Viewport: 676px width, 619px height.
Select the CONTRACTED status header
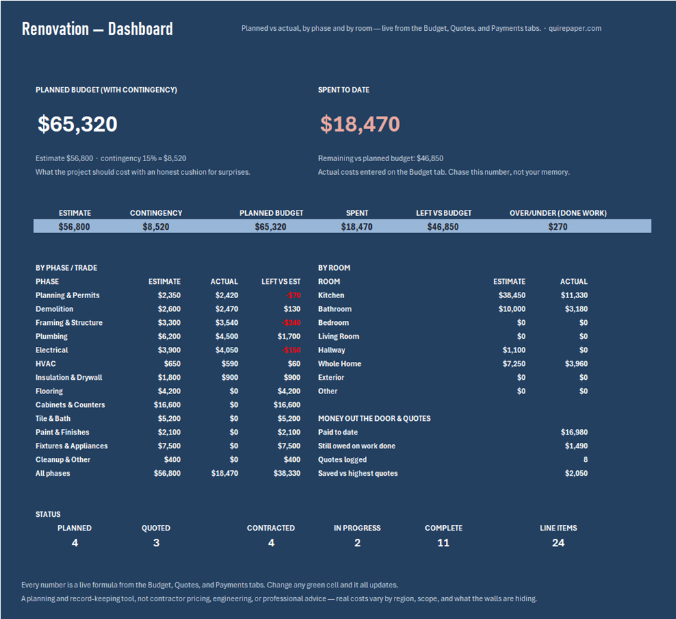271,529
